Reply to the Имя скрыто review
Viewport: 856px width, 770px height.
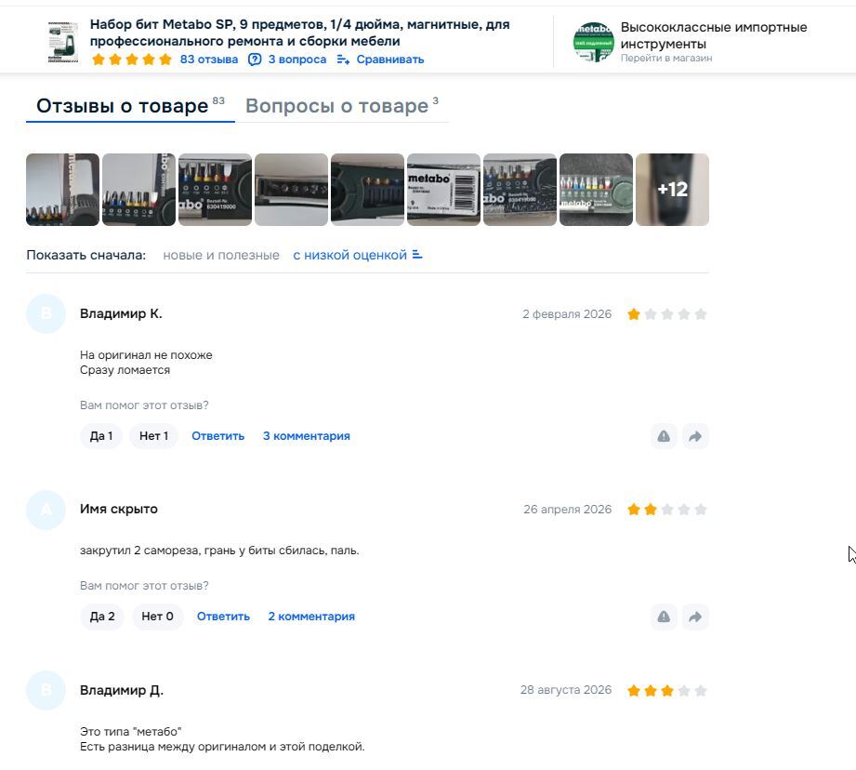[x=223, y=616]
